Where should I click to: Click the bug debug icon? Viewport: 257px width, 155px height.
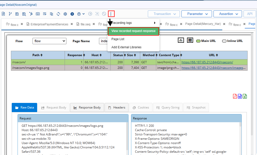pos(79,14)
